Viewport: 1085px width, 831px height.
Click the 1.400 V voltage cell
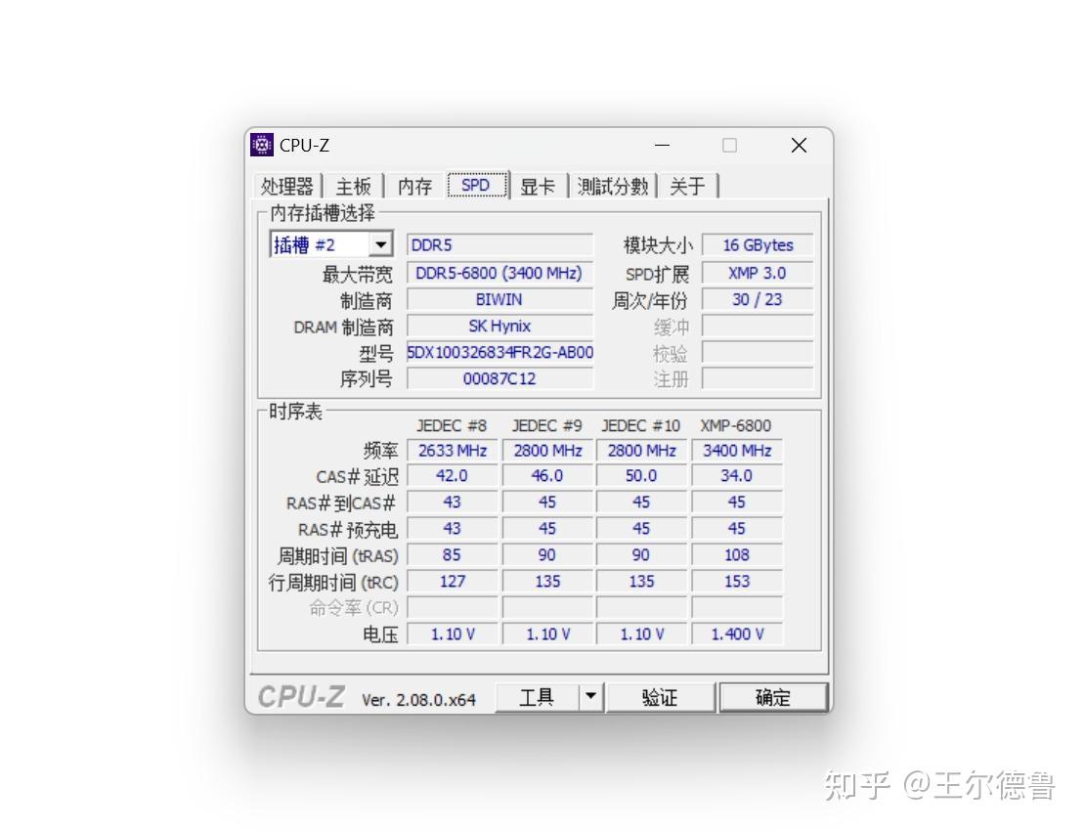pos(737,634)
